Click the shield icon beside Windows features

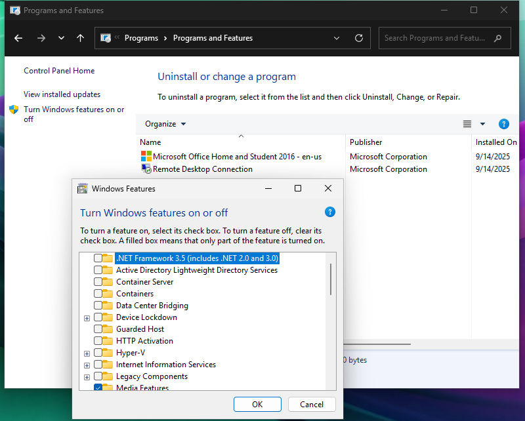(x=14, y=110)
